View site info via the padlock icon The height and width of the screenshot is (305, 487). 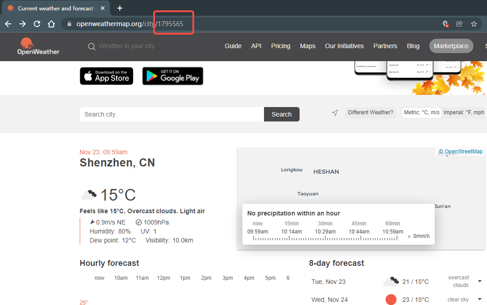[x=69, y=24]
